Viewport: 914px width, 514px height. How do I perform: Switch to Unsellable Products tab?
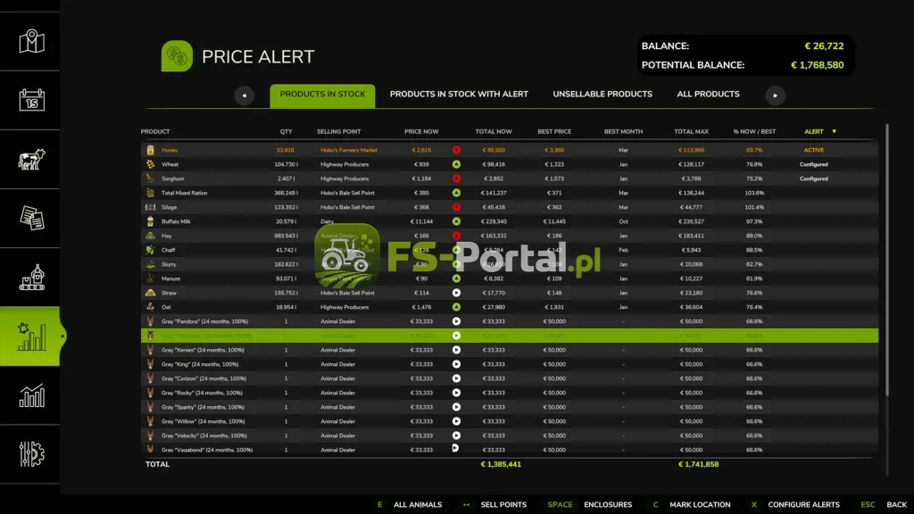602,95
